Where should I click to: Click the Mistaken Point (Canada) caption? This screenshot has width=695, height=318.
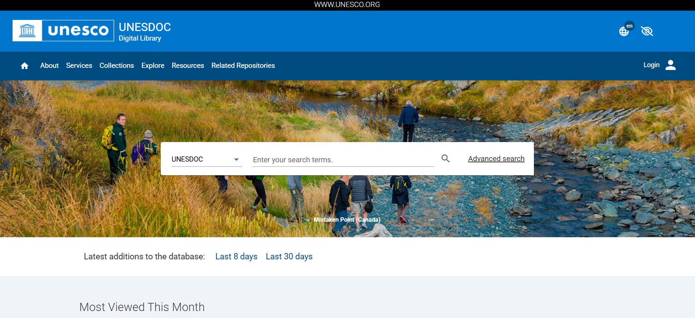[347, 220]
